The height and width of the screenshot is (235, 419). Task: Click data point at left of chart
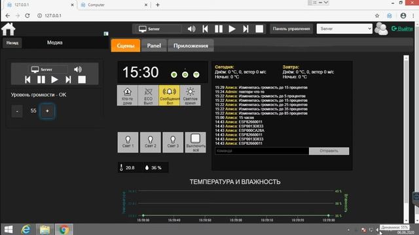[143, 215]
